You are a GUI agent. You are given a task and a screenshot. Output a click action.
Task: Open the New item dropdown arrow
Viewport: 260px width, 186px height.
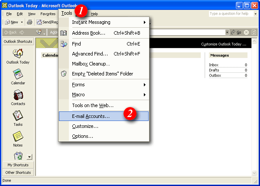tap(22, 22)
